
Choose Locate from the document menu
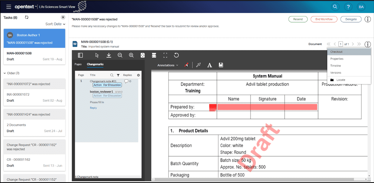coord(349,80)
